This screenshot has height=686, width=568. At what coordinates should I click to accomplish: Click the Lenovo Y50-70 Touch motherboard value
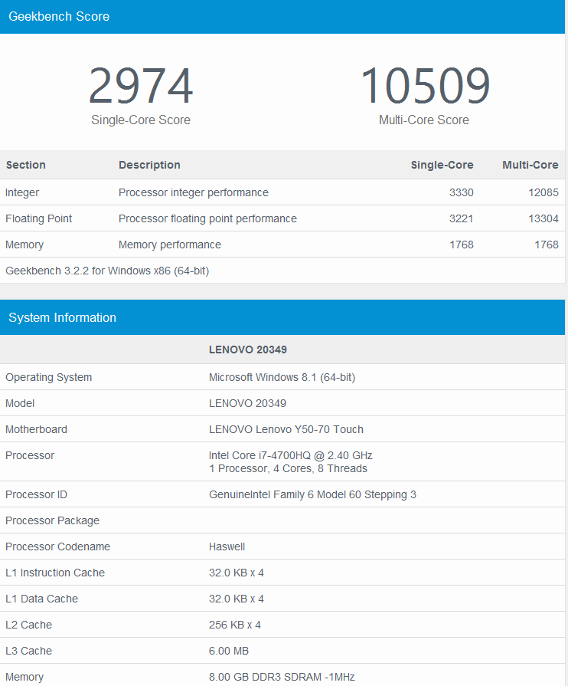286,429
